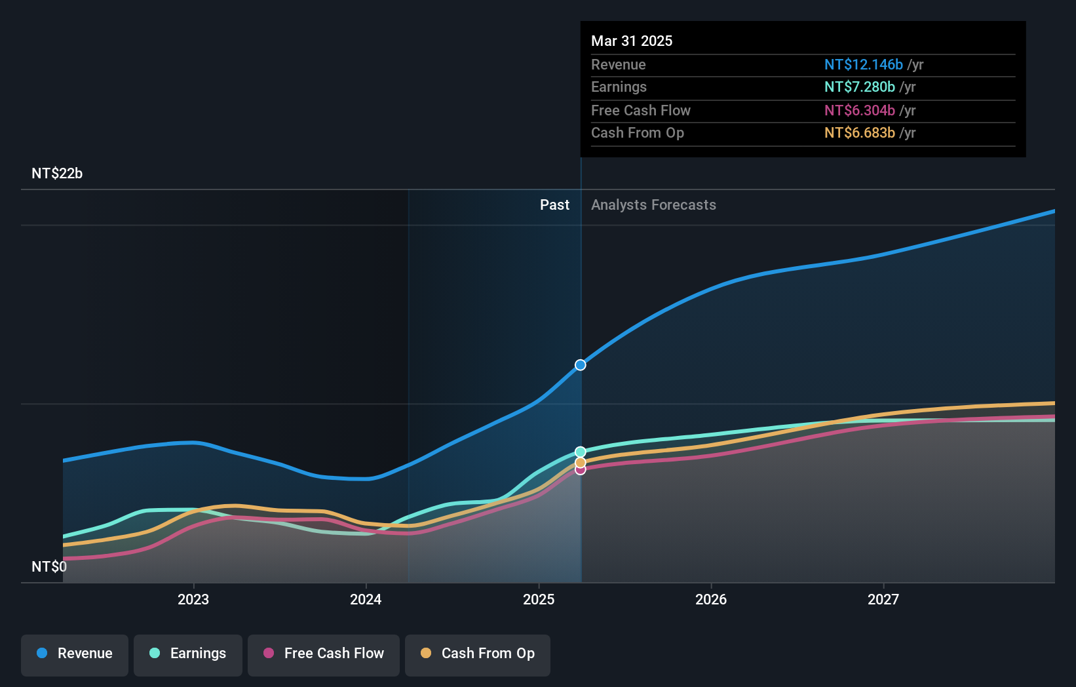Click the 2023 axis label
Viewport: 1076px width, 687px height.
tap(193, 599)
